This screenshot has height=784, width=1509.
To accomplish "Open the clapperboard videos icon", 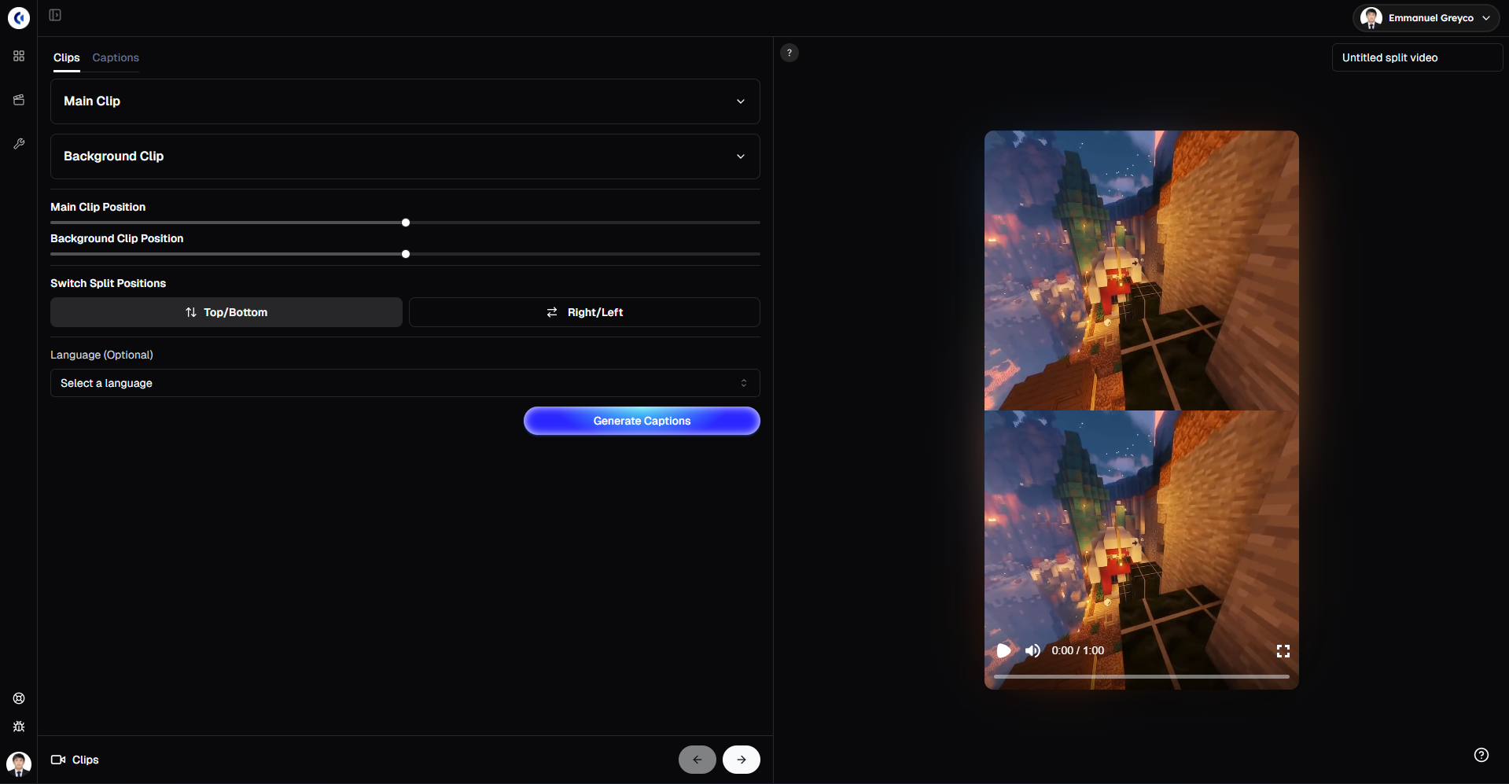I will click(19, 100).
